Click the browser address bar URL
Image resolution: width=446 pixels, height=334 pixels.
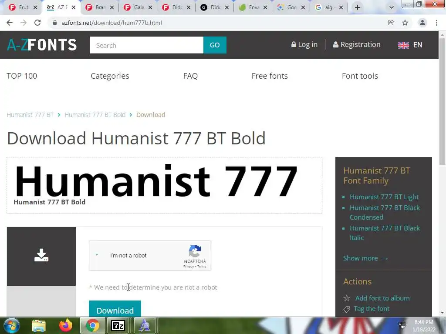pyautogui.click(x=112, y=23)
